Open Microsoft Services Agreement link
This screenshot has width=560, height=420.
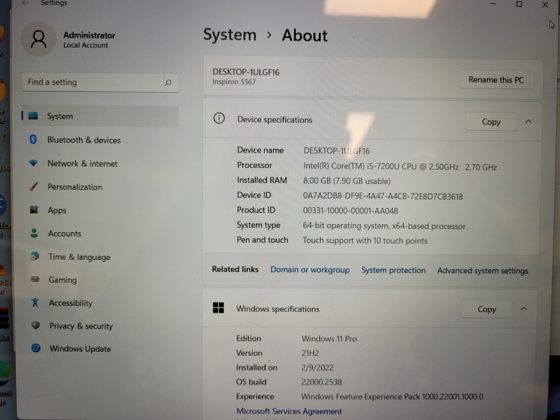pos(289,411)
